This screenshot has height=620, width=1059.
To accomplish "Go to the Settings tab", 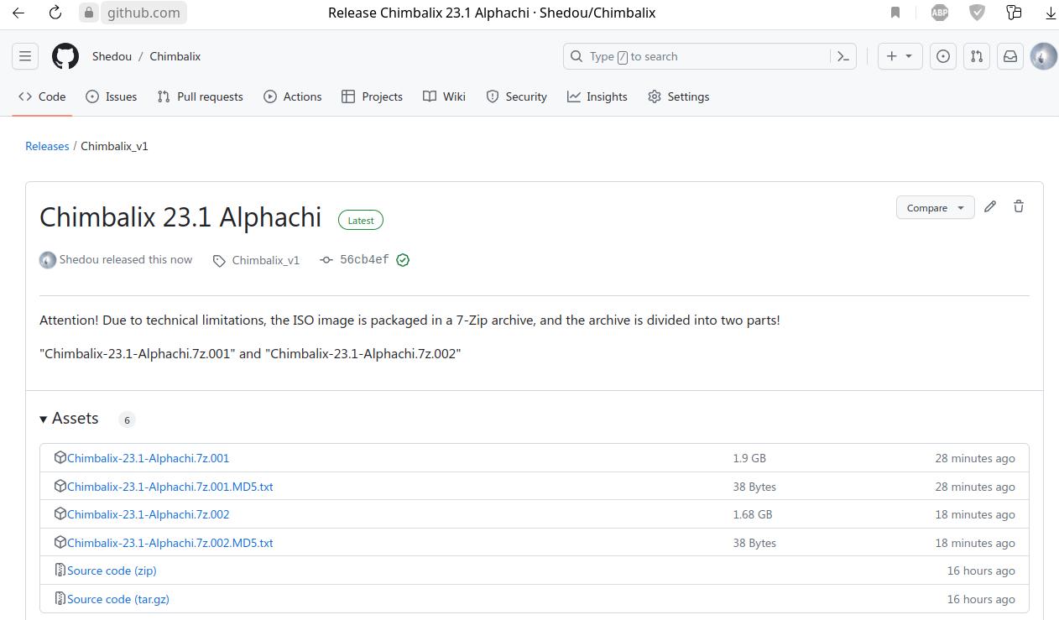I will [679, 96].
